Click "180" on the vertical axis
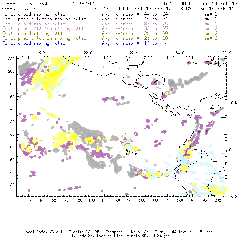The width and height of the screenshot is (239, 239). 11,84
